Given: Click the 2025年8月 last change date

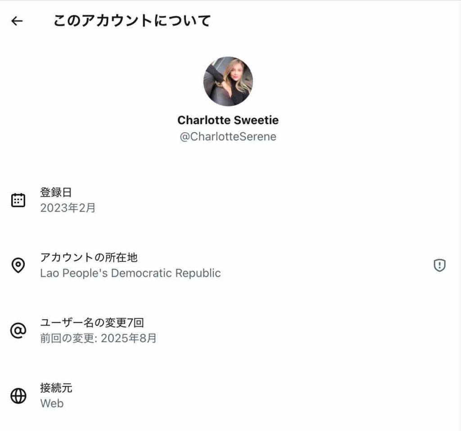Looking at the screenshot, I should [129, 339].
